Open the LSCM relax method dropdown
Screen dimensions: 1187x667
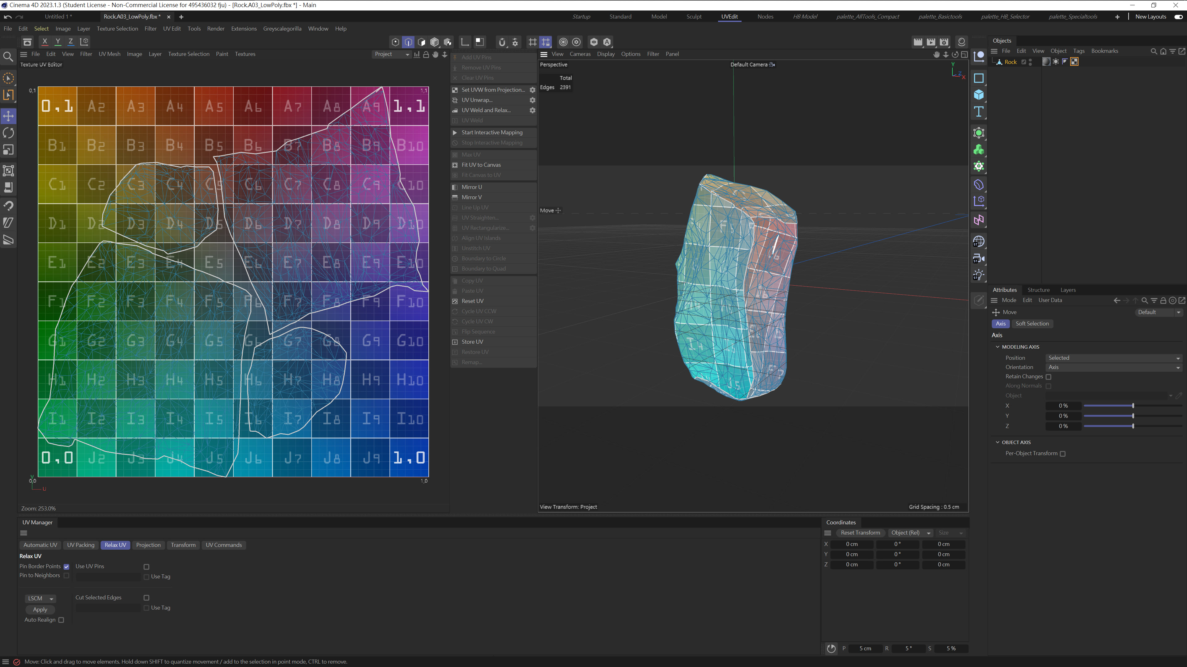40,598
